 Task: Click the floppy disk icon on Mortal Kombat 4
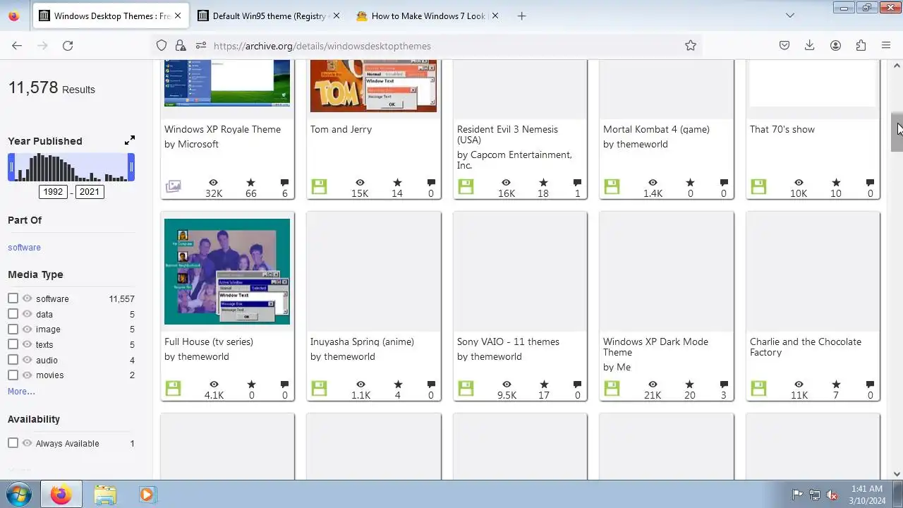point(612,187)
